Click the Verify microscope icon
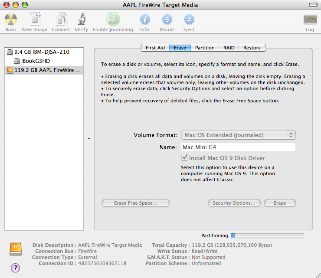The image size is (321, 278). [82, 19]
